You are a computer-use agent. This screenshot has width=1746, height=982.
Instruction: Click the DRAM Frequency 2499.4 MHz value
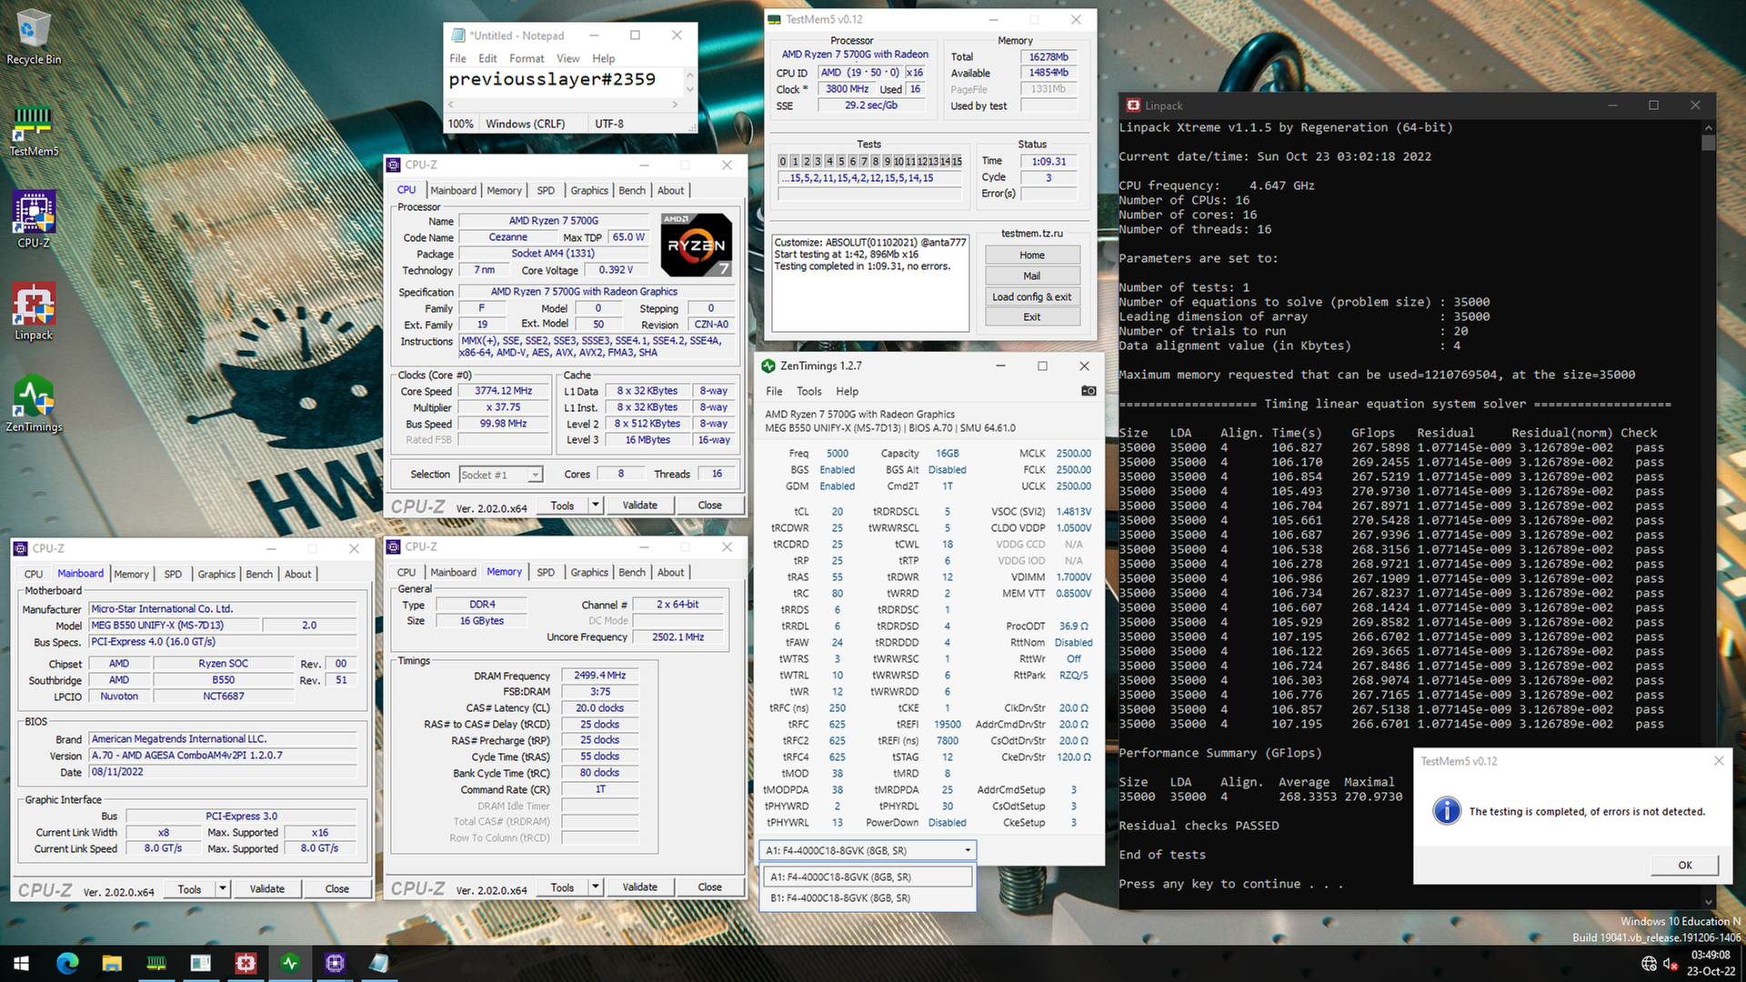pyautogui.click(x=600, y=675)
